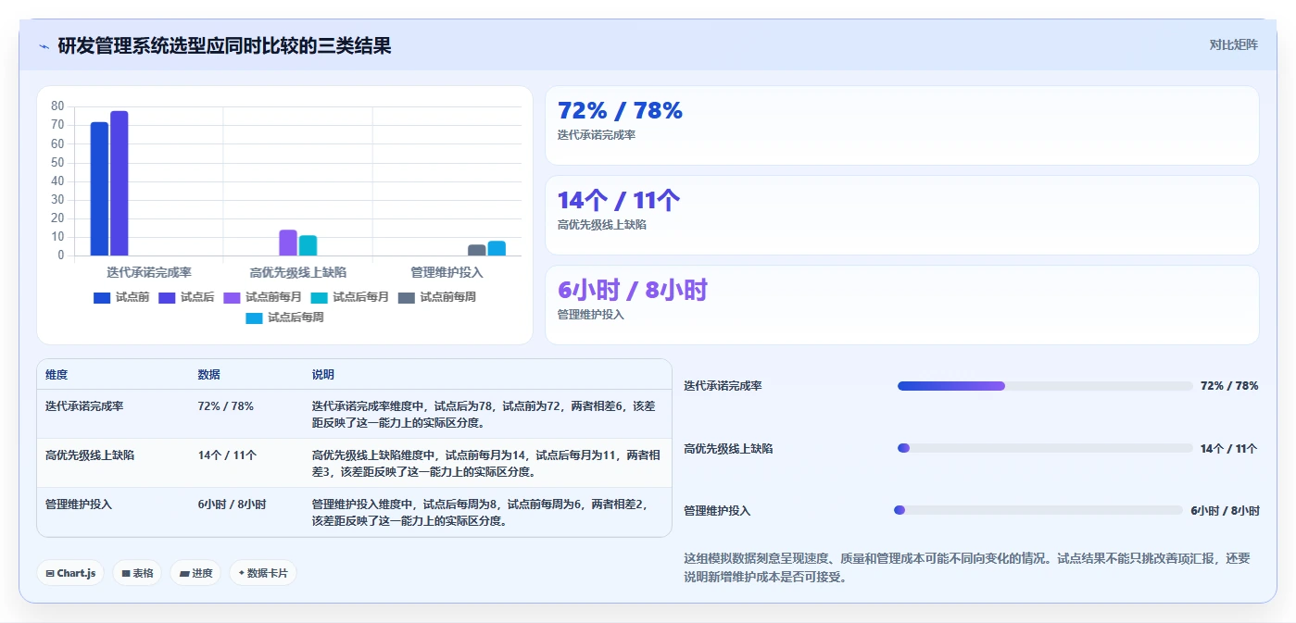The height and width of the screenshot is (623, 1296).
Task: Open the 6小时 / 8小时 data card
Action: tap(902, 305)
